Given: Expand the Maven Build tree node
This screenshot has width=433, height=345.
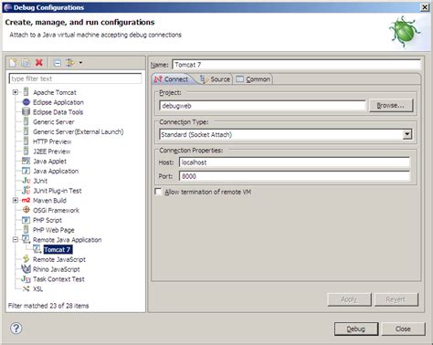Looking at the screenshot, I should pos(16,200).
